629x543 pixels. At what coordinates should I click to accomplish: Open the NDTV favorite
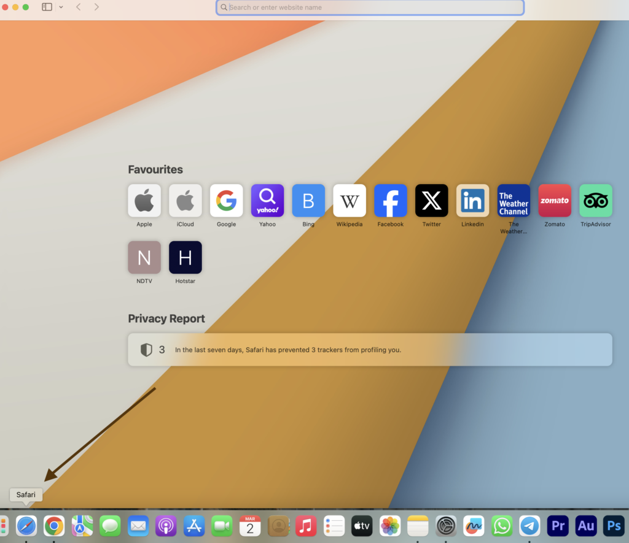click(144, 257)
